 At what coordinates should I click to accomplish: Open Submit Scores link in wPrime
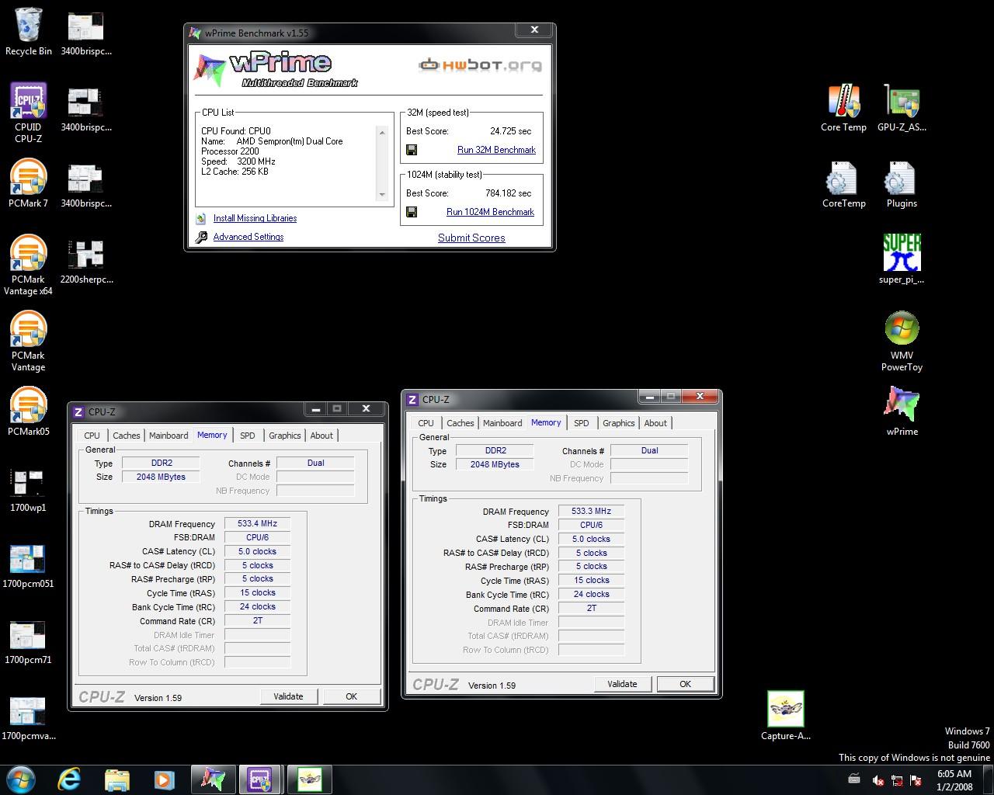471,238
